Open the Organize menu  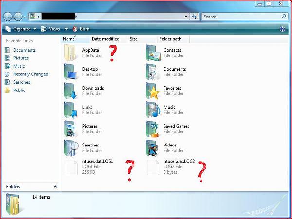pos(20,29)
